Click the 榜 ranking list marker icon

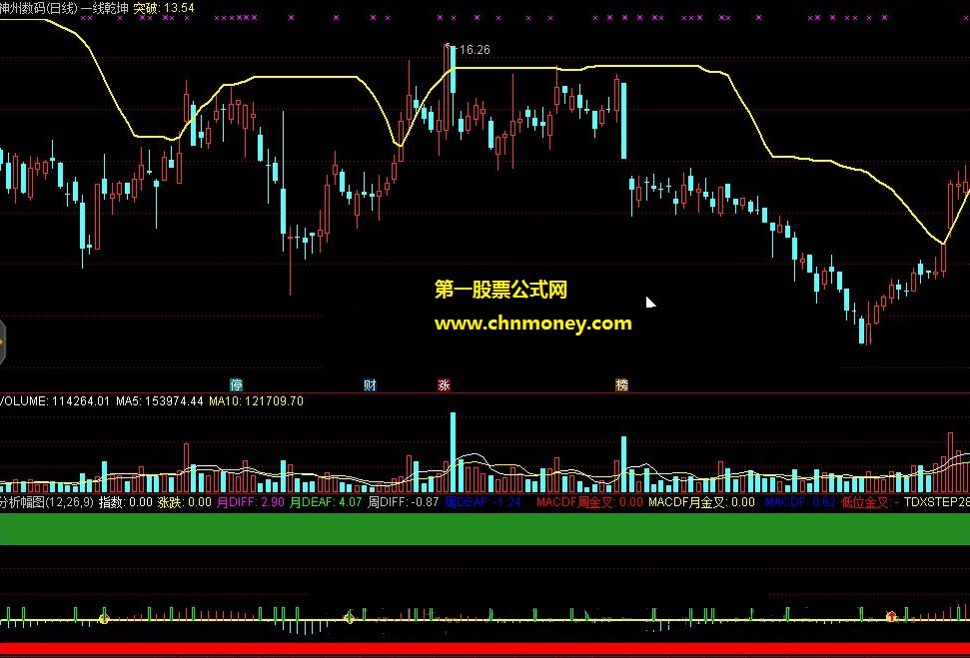pos(621,385)
